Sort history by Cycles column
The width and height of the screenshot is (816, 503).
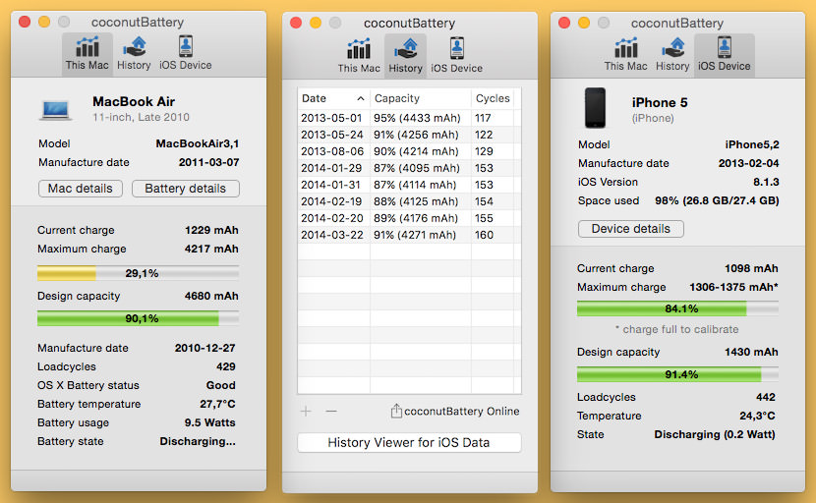point(493,98)
